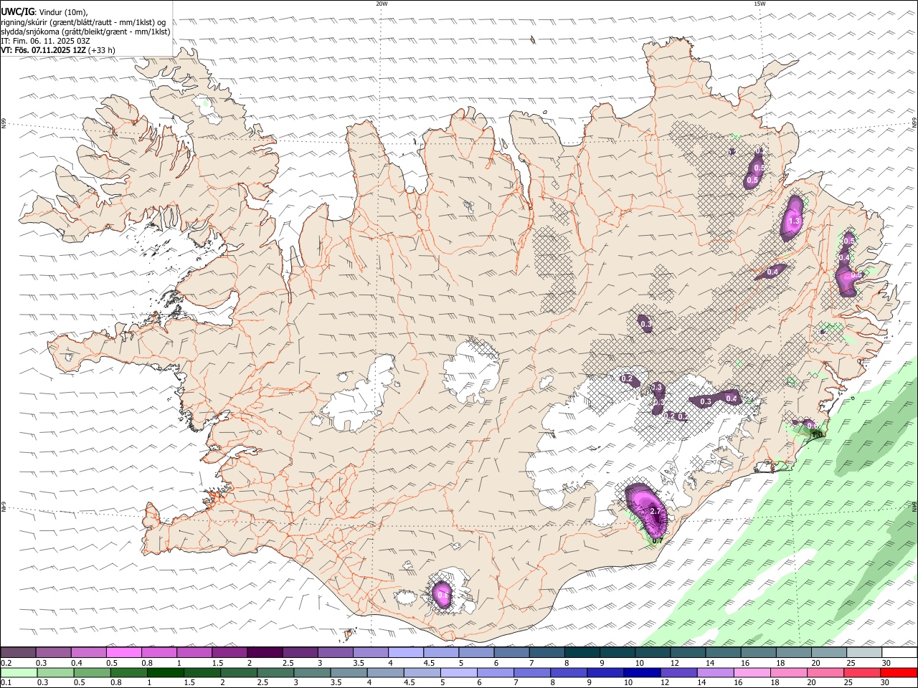Select the darkest green lower swatch starting at 1
The width and height of the screenshot is (918, 688).
click(x=166, y=672)
